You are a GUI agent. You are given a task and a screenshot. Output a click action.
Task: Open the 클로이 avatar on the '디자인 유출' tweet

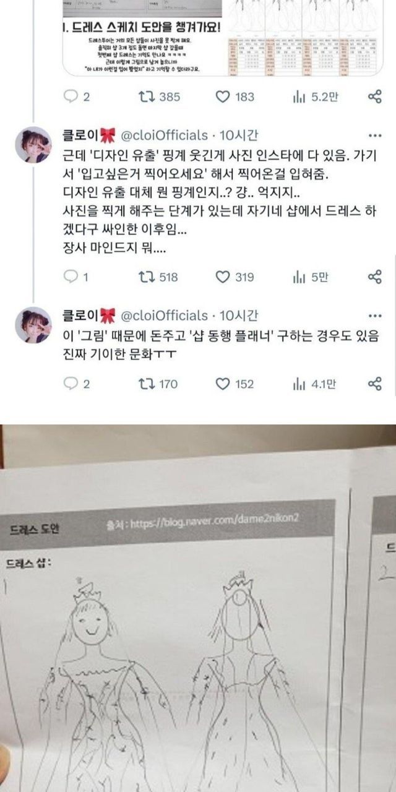tap(33, 145)
